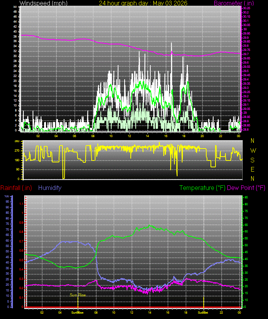The height and width of the screenshot is (319, 268).
Task: Click the '22' hour label under wind graph
Action: [220, 136]
